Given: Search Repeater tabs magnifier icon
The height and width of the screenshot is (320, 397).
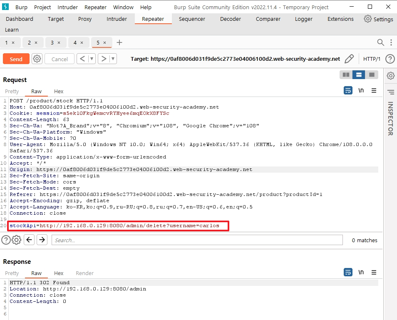Looking at the screenshot, I should (380, 42).
